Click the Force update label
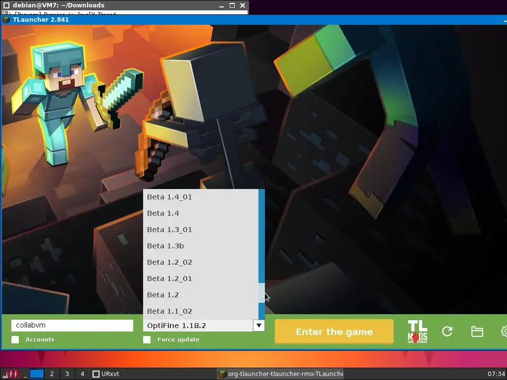 178,339
